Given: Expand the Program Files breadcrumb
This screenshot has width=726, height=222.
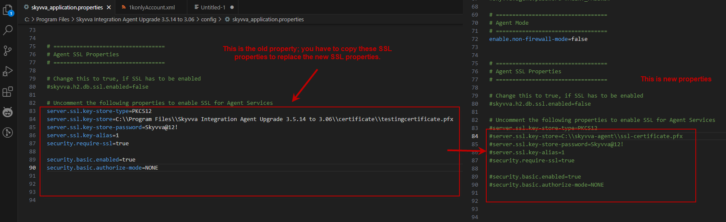Looking at the screenshot, I should 52,19.
